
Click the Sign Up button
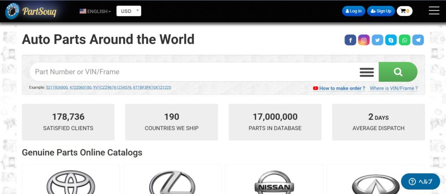point(381,11)
